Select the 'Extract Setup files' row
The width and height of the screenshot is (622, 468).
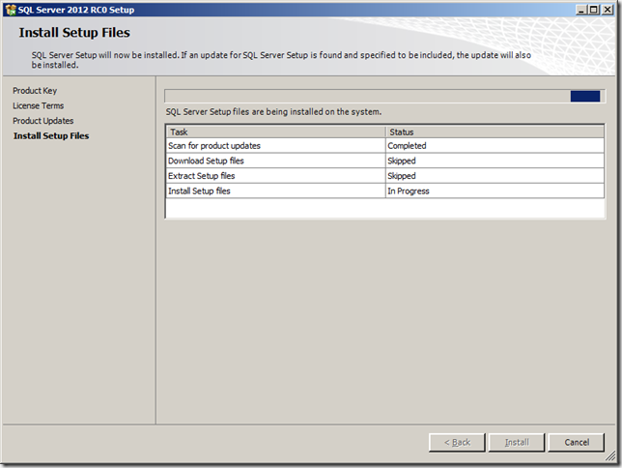pos(385,176)
